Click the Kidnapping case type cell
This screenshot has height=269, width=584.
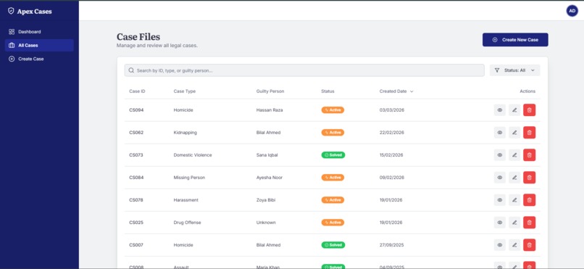[x=185, y=132]
